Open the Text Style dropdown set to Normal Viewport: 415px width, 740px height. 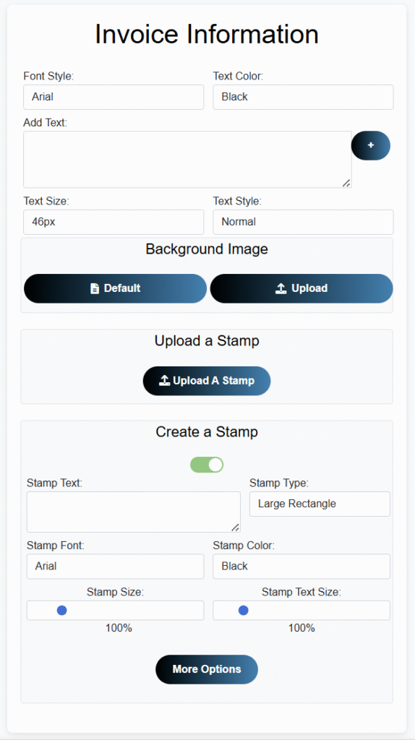[303, 222]
